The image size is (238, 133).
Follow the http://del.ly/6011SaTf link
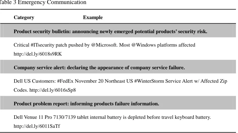(37, 126)
